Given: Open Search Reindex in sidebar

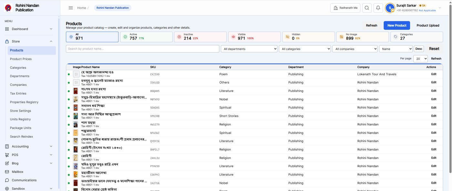Looking at the screenshot, I should point(22,137).
